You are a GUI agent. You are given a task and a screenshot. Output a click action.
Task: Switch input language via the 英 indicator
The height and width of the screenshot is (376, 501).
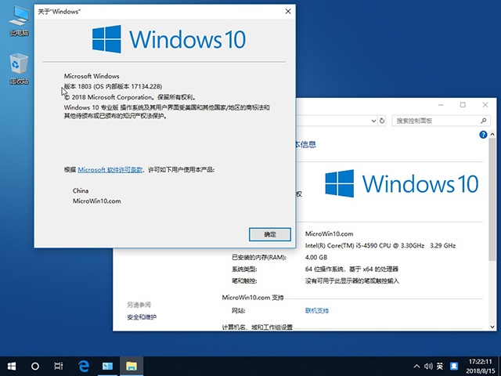(440, 366)
